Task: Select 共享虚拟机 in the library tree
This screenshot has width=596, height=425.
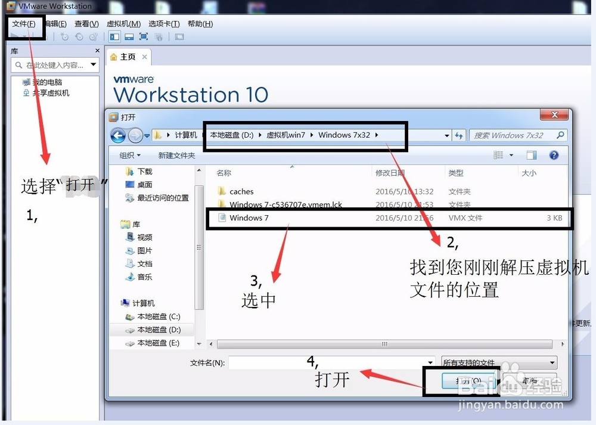Action: pyautogui.click(x=46, y=93)
